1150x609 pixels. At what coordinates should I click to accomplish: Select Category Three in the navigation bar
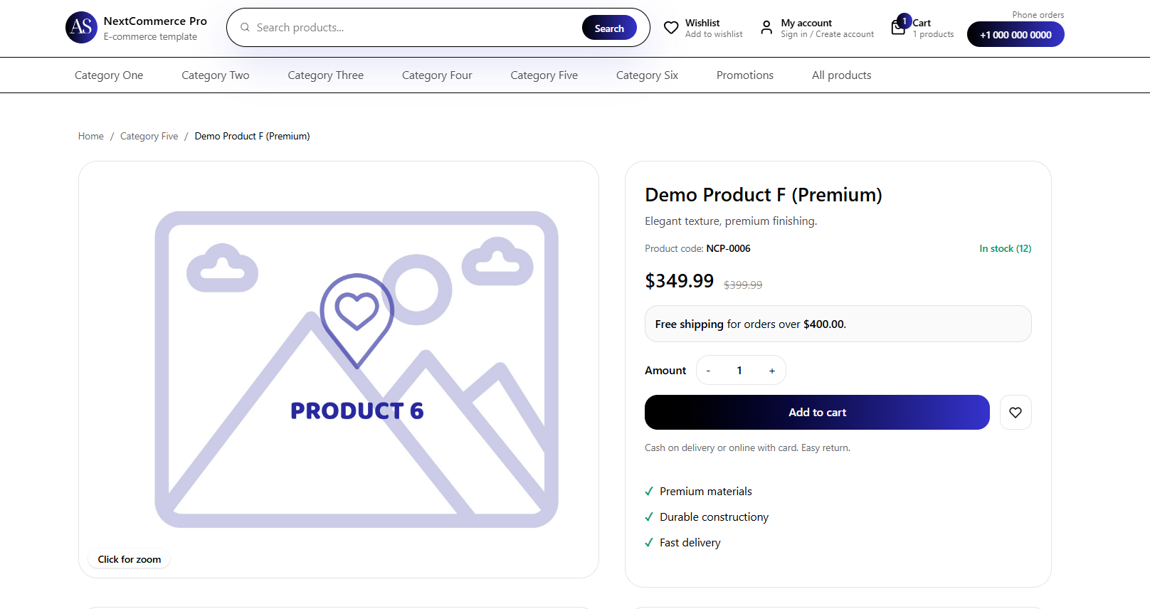(x=326, y=75)
